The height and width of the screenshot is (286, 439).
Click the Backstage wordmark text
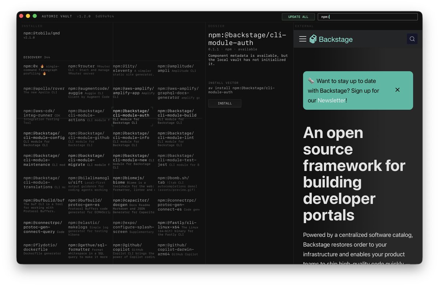click(x=335, y=39)
